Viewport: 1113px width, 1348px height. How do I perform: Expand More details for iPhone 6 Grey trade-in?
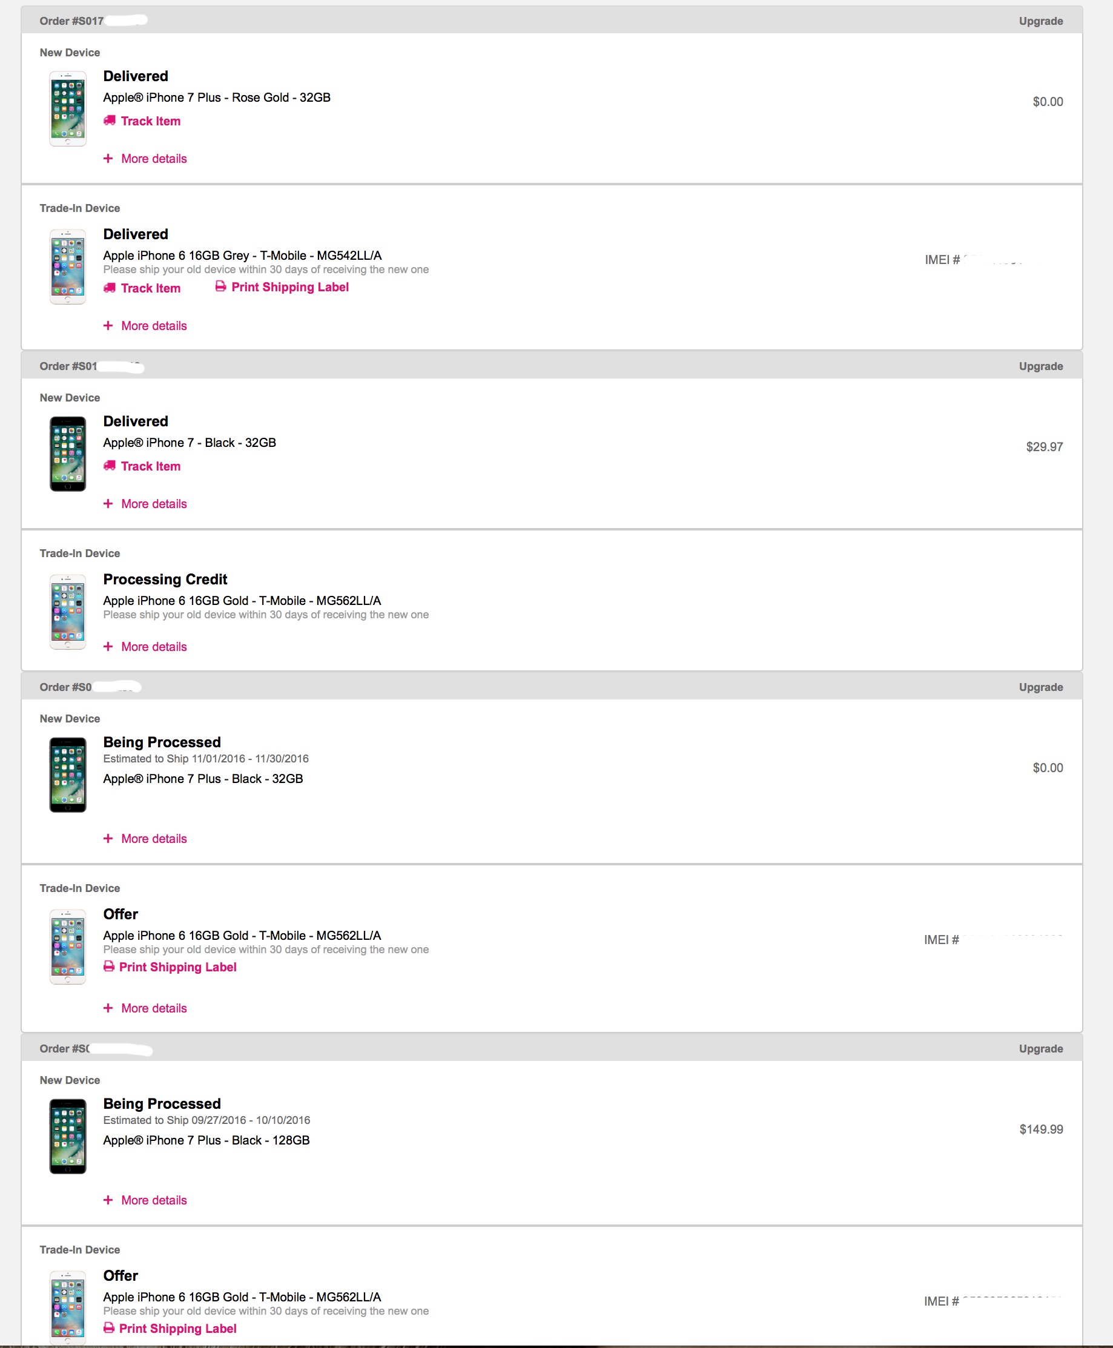154,326
